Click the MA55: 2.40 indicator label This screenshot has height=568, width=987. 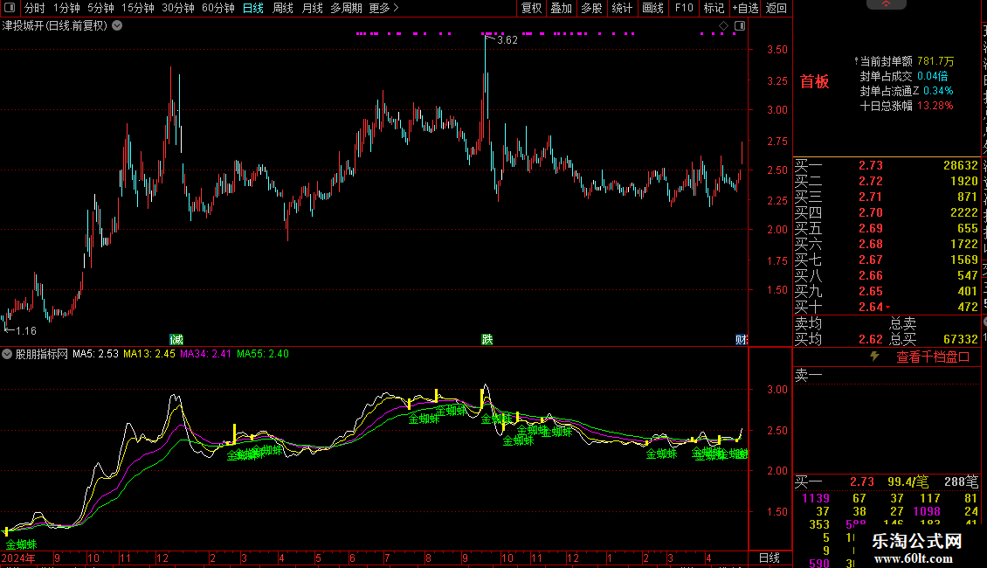263,354
